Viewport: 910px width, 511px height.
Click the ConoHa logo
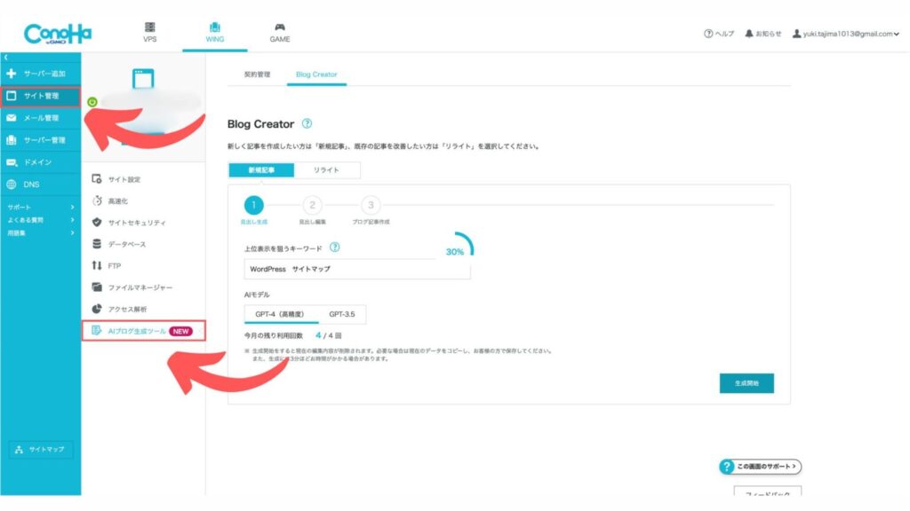58,34
